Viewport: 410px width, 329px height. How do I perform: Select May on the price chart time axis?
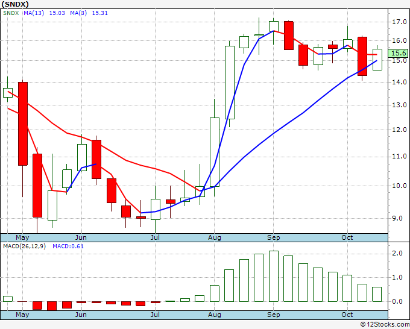click(22, 237)
